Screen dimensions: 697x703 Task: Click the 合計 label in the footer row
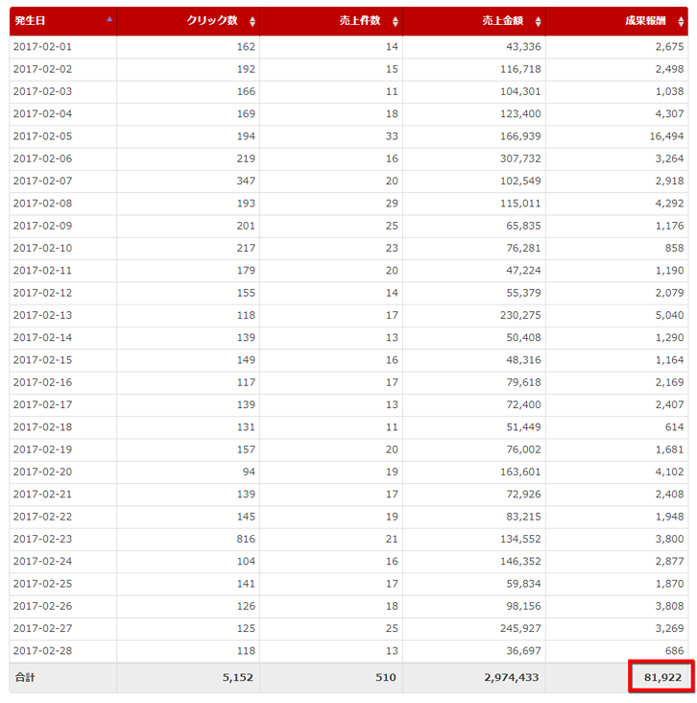[x=25, y=677]
